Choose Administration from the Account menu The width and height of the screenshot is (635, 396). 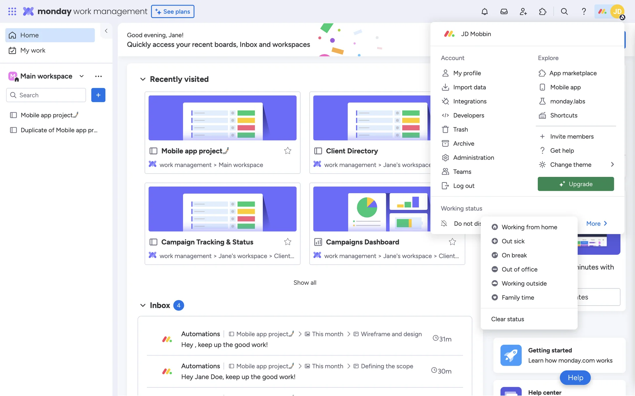473,158
